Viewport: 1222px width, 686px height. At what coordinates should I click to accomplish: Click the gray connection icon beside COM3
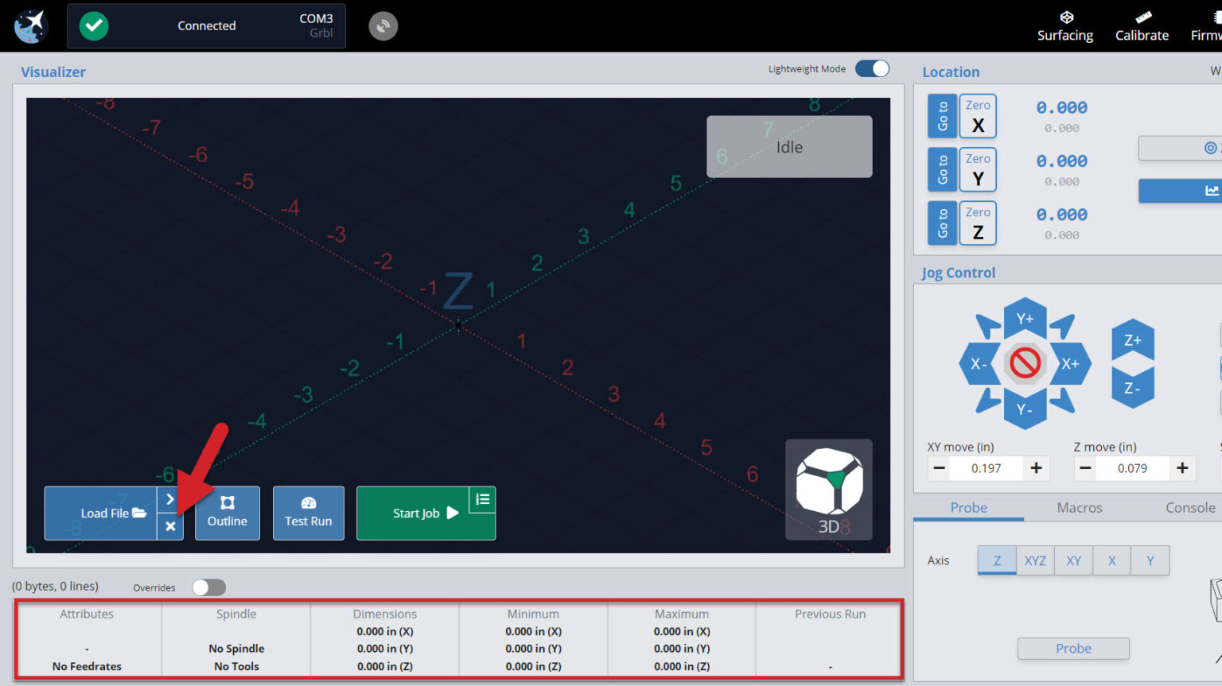(383, 26)
